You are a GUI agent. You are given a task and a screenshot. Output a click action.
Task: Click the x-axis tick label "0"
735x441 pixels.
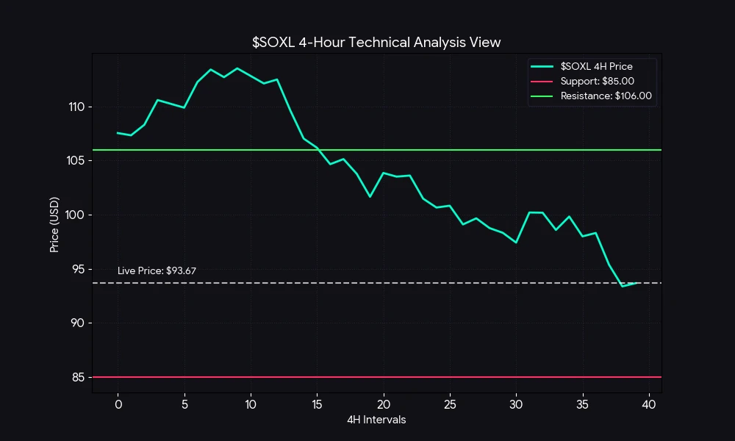pyautogui.click(x=118, y=404)
